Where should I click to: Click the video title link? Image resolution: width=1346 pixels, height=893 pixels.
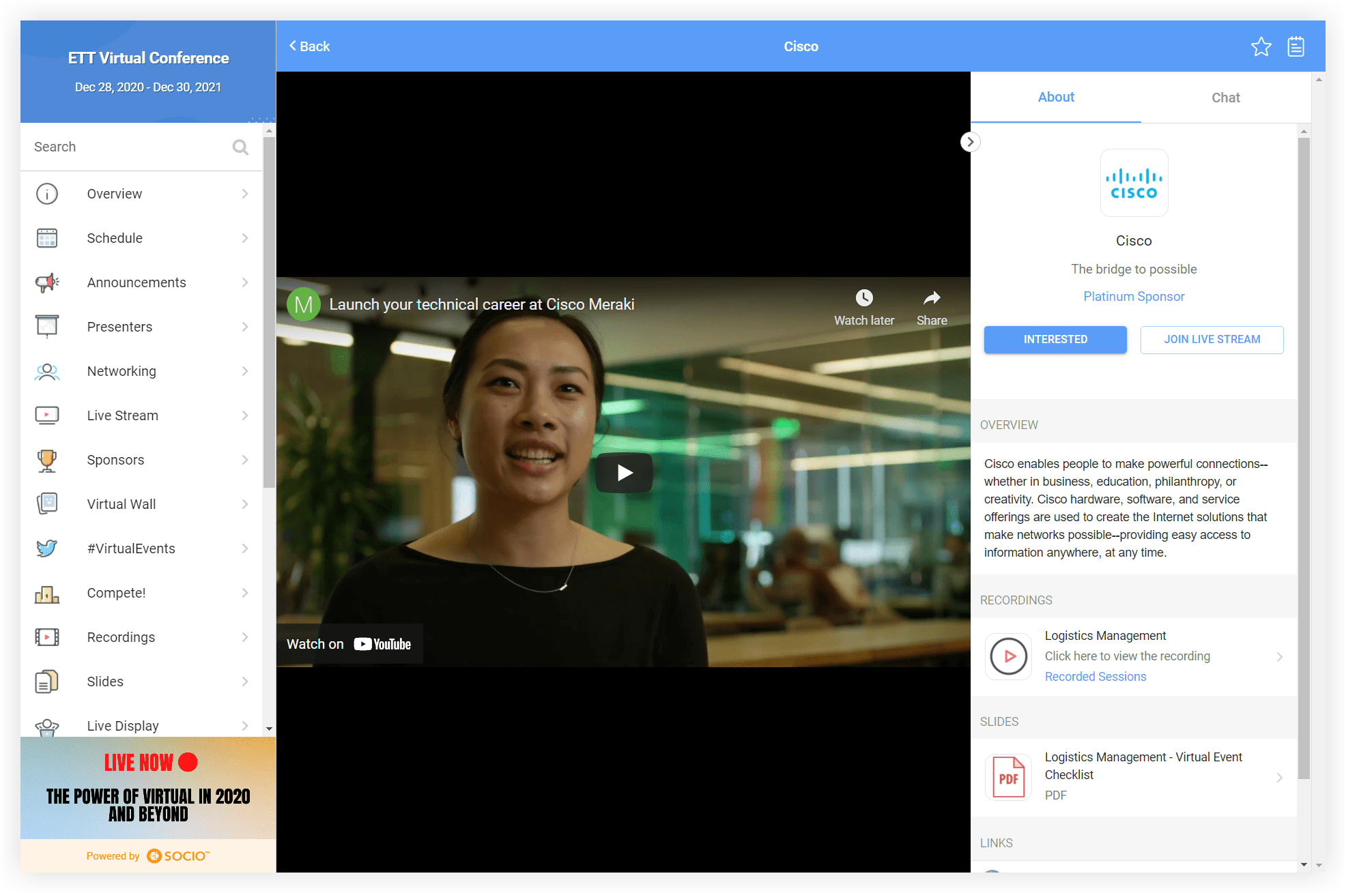(x=482, y=304)
